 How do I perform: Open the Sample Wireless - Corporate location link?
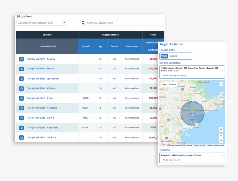(43, 128)
